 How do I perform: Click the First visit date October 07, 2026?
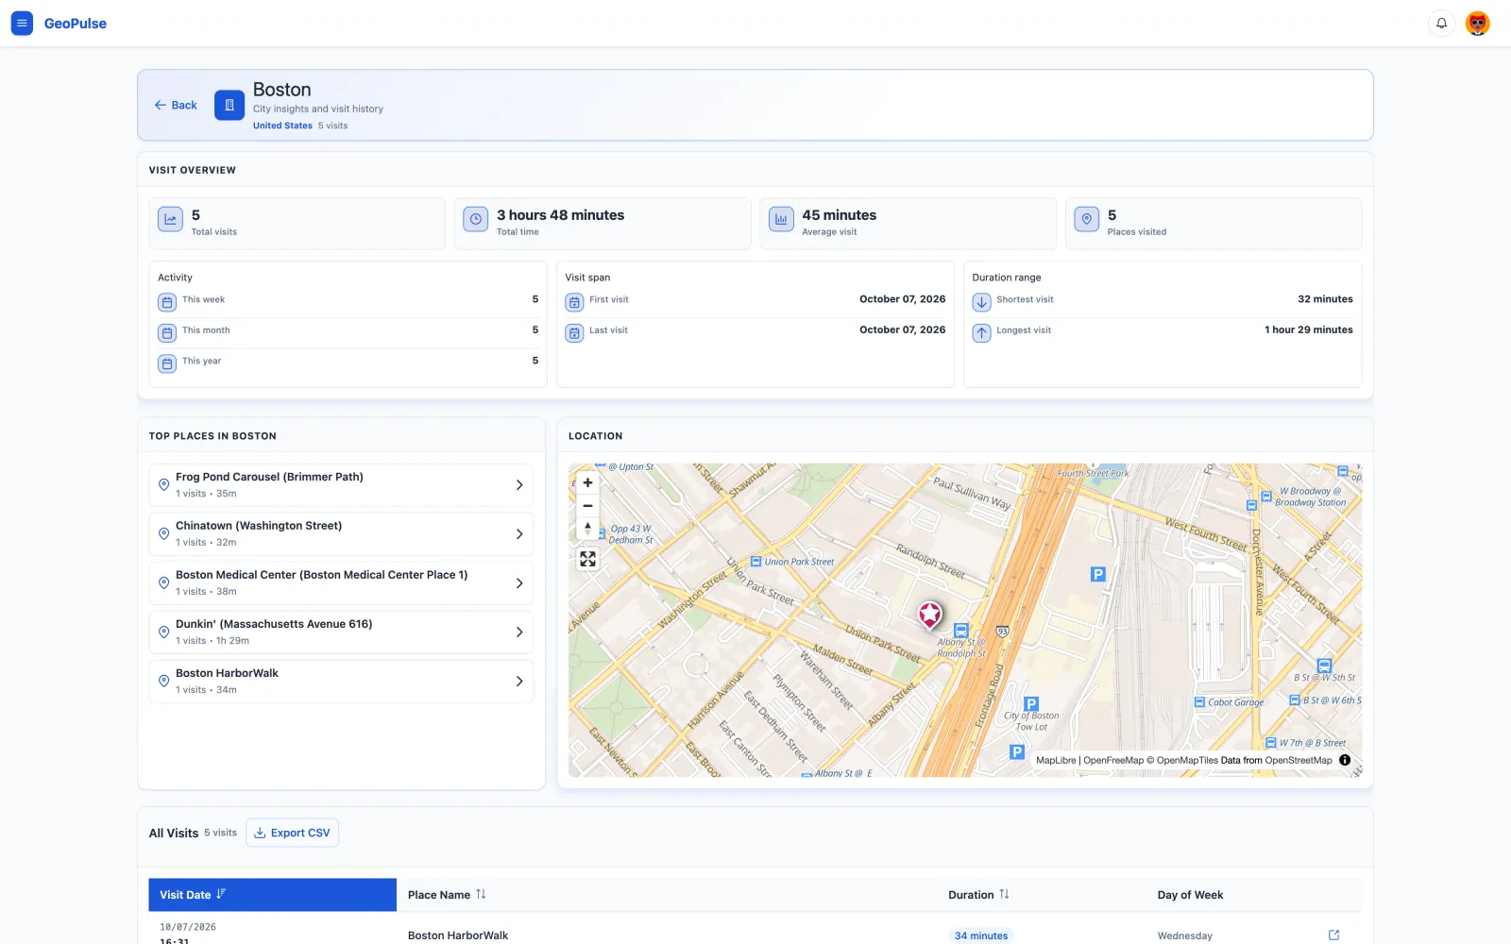click(903, 299)
